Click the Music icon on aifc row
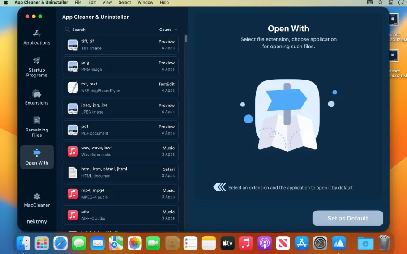Image resolution: width=407 pixels, height=254 pixels. pyautogui.click(x=73, y=215)
